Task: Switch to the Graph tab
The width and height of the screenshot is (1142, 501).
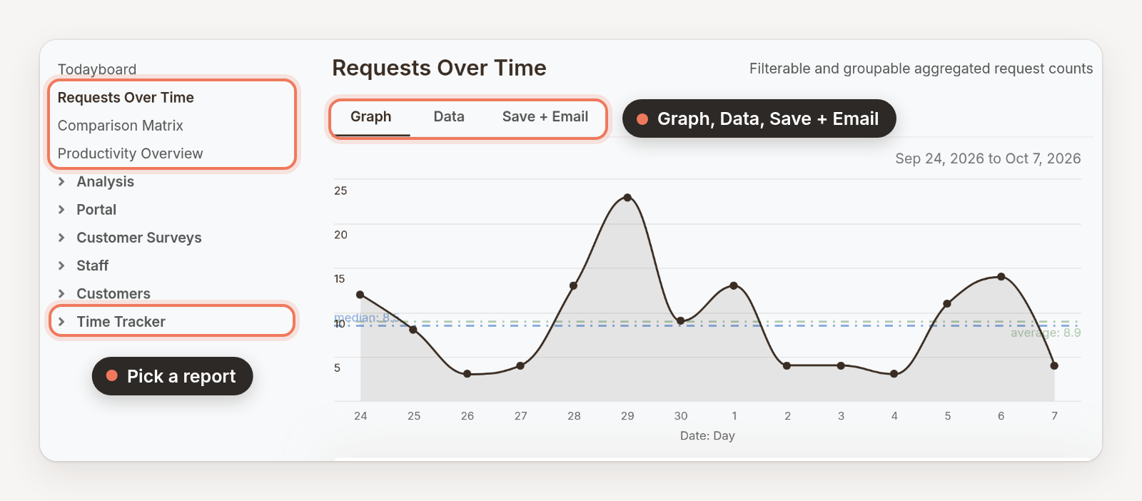Action: click(x=371, y=117)
